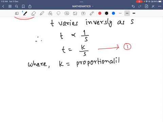Image resolution: width=163 pixels, height=122 pixels.
Task: Open the share and export menu
Action: click(30, 6)
